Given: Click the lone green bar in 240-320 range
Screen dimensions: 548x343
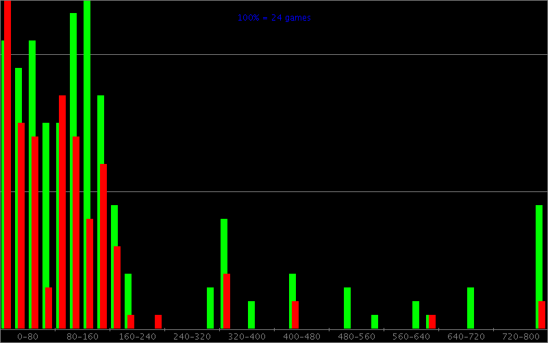Looking at the screenshot, I should [210, 308].
